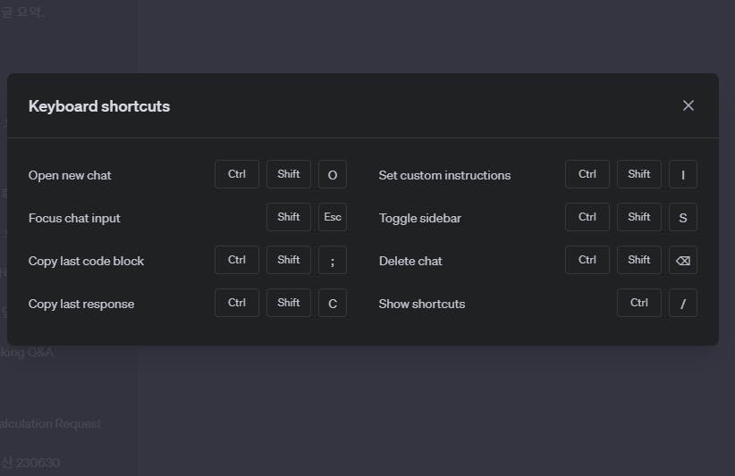Click the Copy last response label
The width and height of the screenshot is (735, 476).
(x=81, y=304)
